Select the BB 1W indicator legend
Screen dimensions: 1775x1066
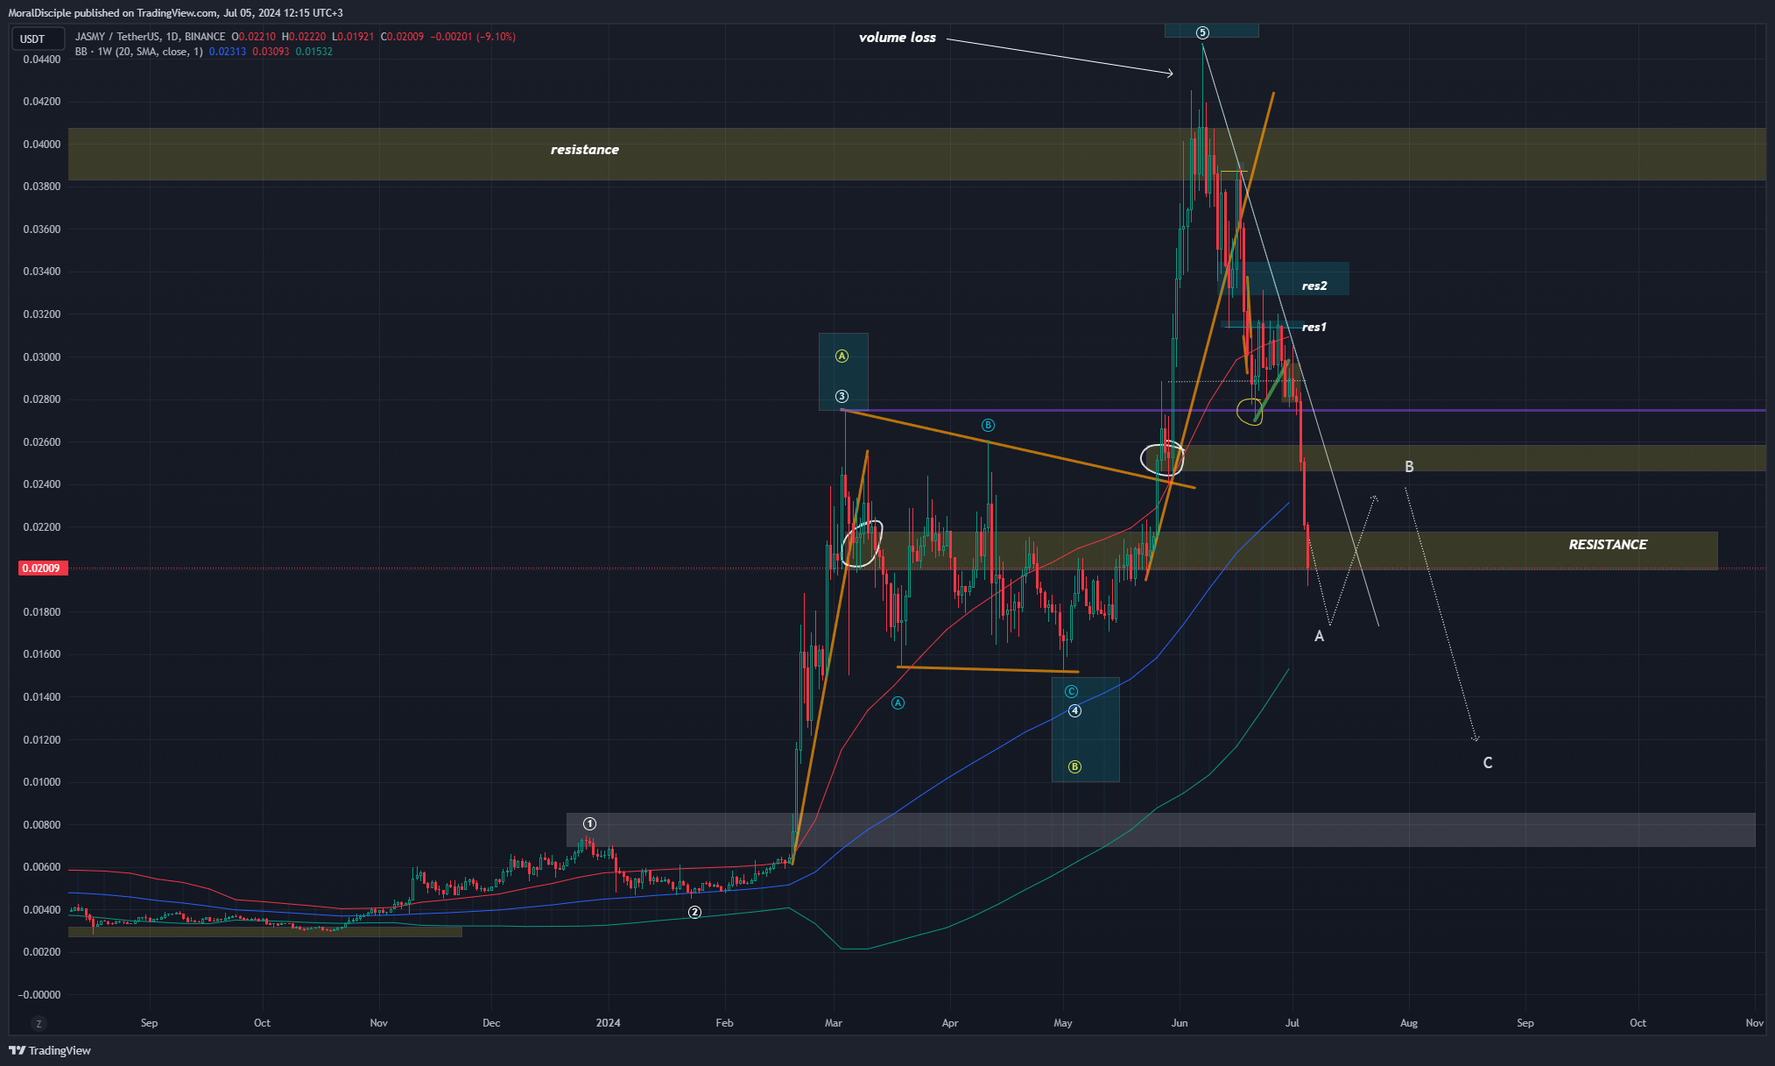[139, 52]
